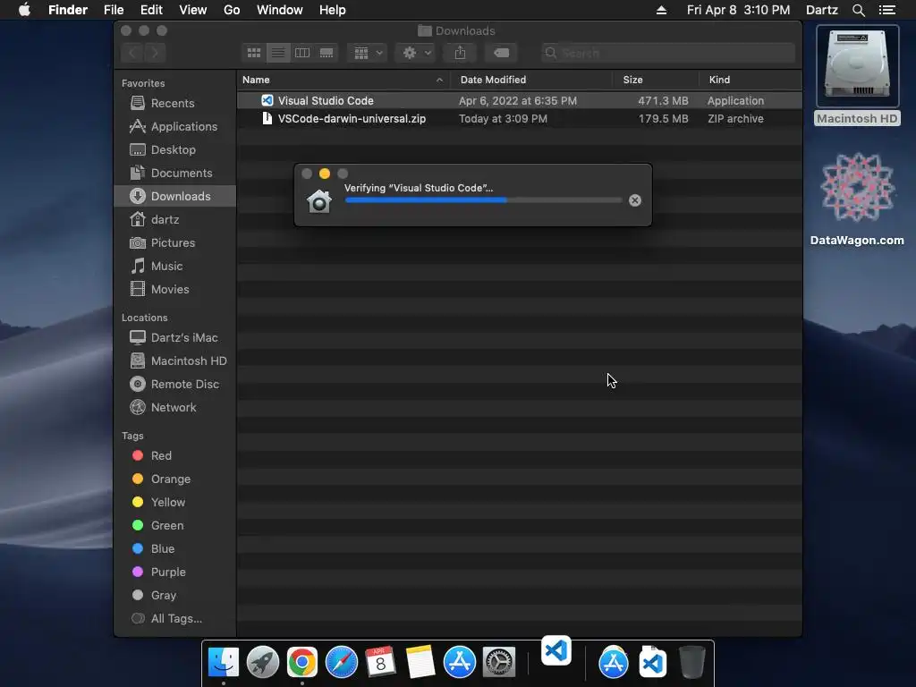This screenshot has width=916, height=687.
Task: Cancel the Visual Studio Code verification
Action: click(635, 200)
